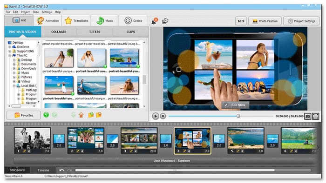Open the File menu
Image resolution: width=326 pixels, height=183 pixels.
[8, 12]
